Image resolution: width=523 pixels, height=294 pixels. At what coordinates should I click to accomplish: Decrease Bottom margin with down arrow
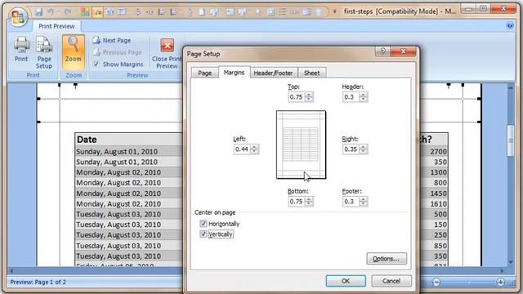pos(309,203)
